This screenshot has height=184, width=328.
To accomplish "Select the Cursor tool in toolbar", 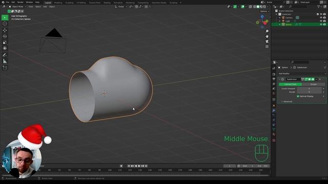I will pyautogui.click(x=5, y=24).
